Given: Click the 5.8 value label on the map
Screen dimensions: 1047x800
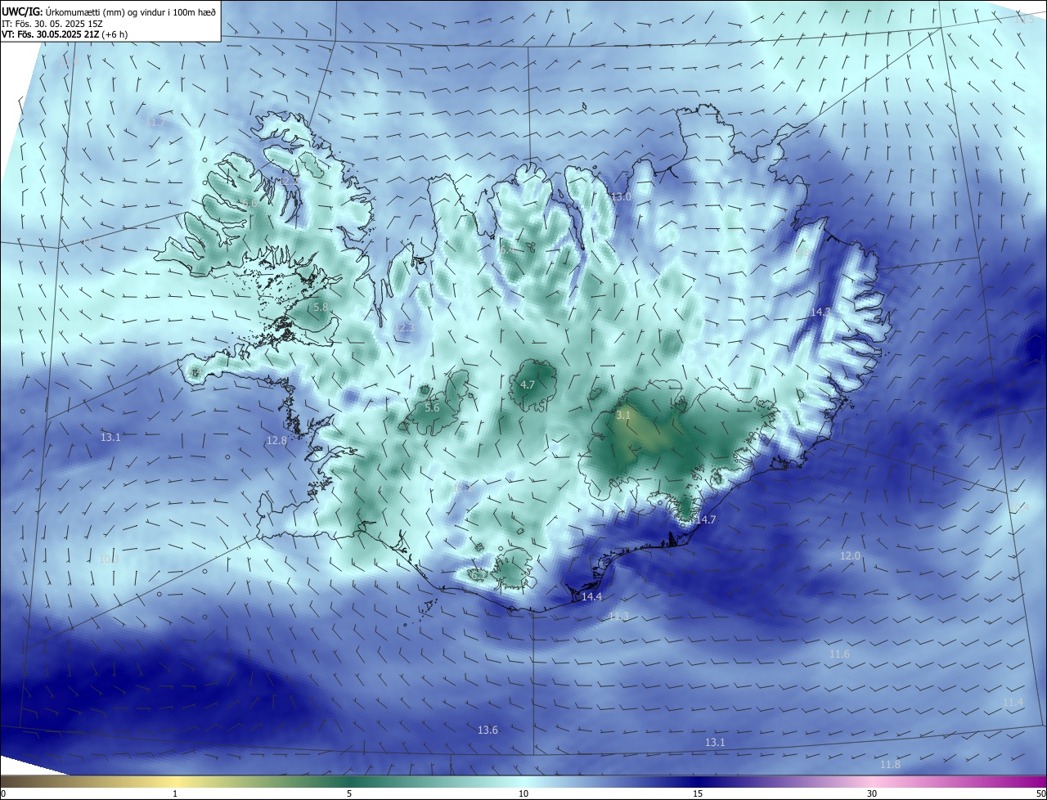Looking at the screenshot, I should 321,307.
